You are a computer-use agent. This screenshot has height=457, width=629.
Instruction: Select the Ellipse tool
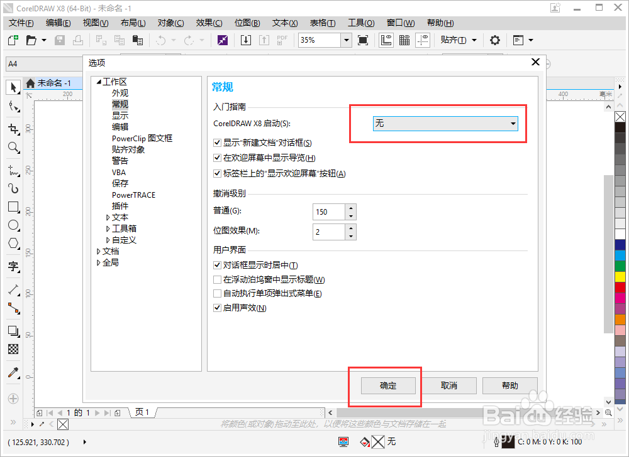(x=14, y=225)
